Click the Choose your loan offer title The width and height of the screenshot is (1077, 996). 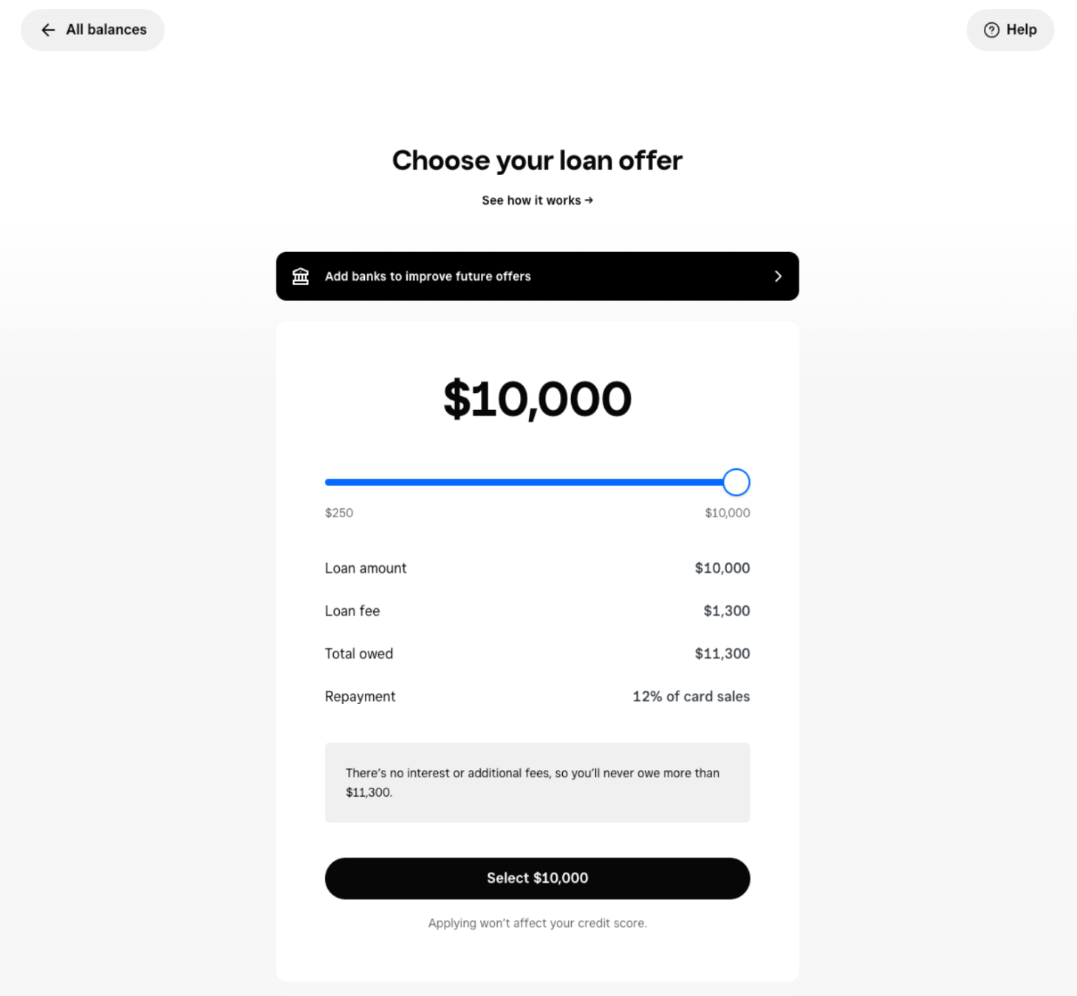click(x=537, y=160)
